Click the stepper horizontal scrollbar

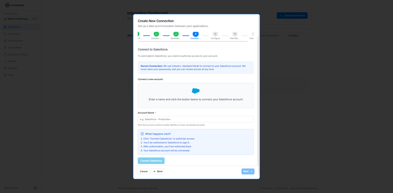193,41
